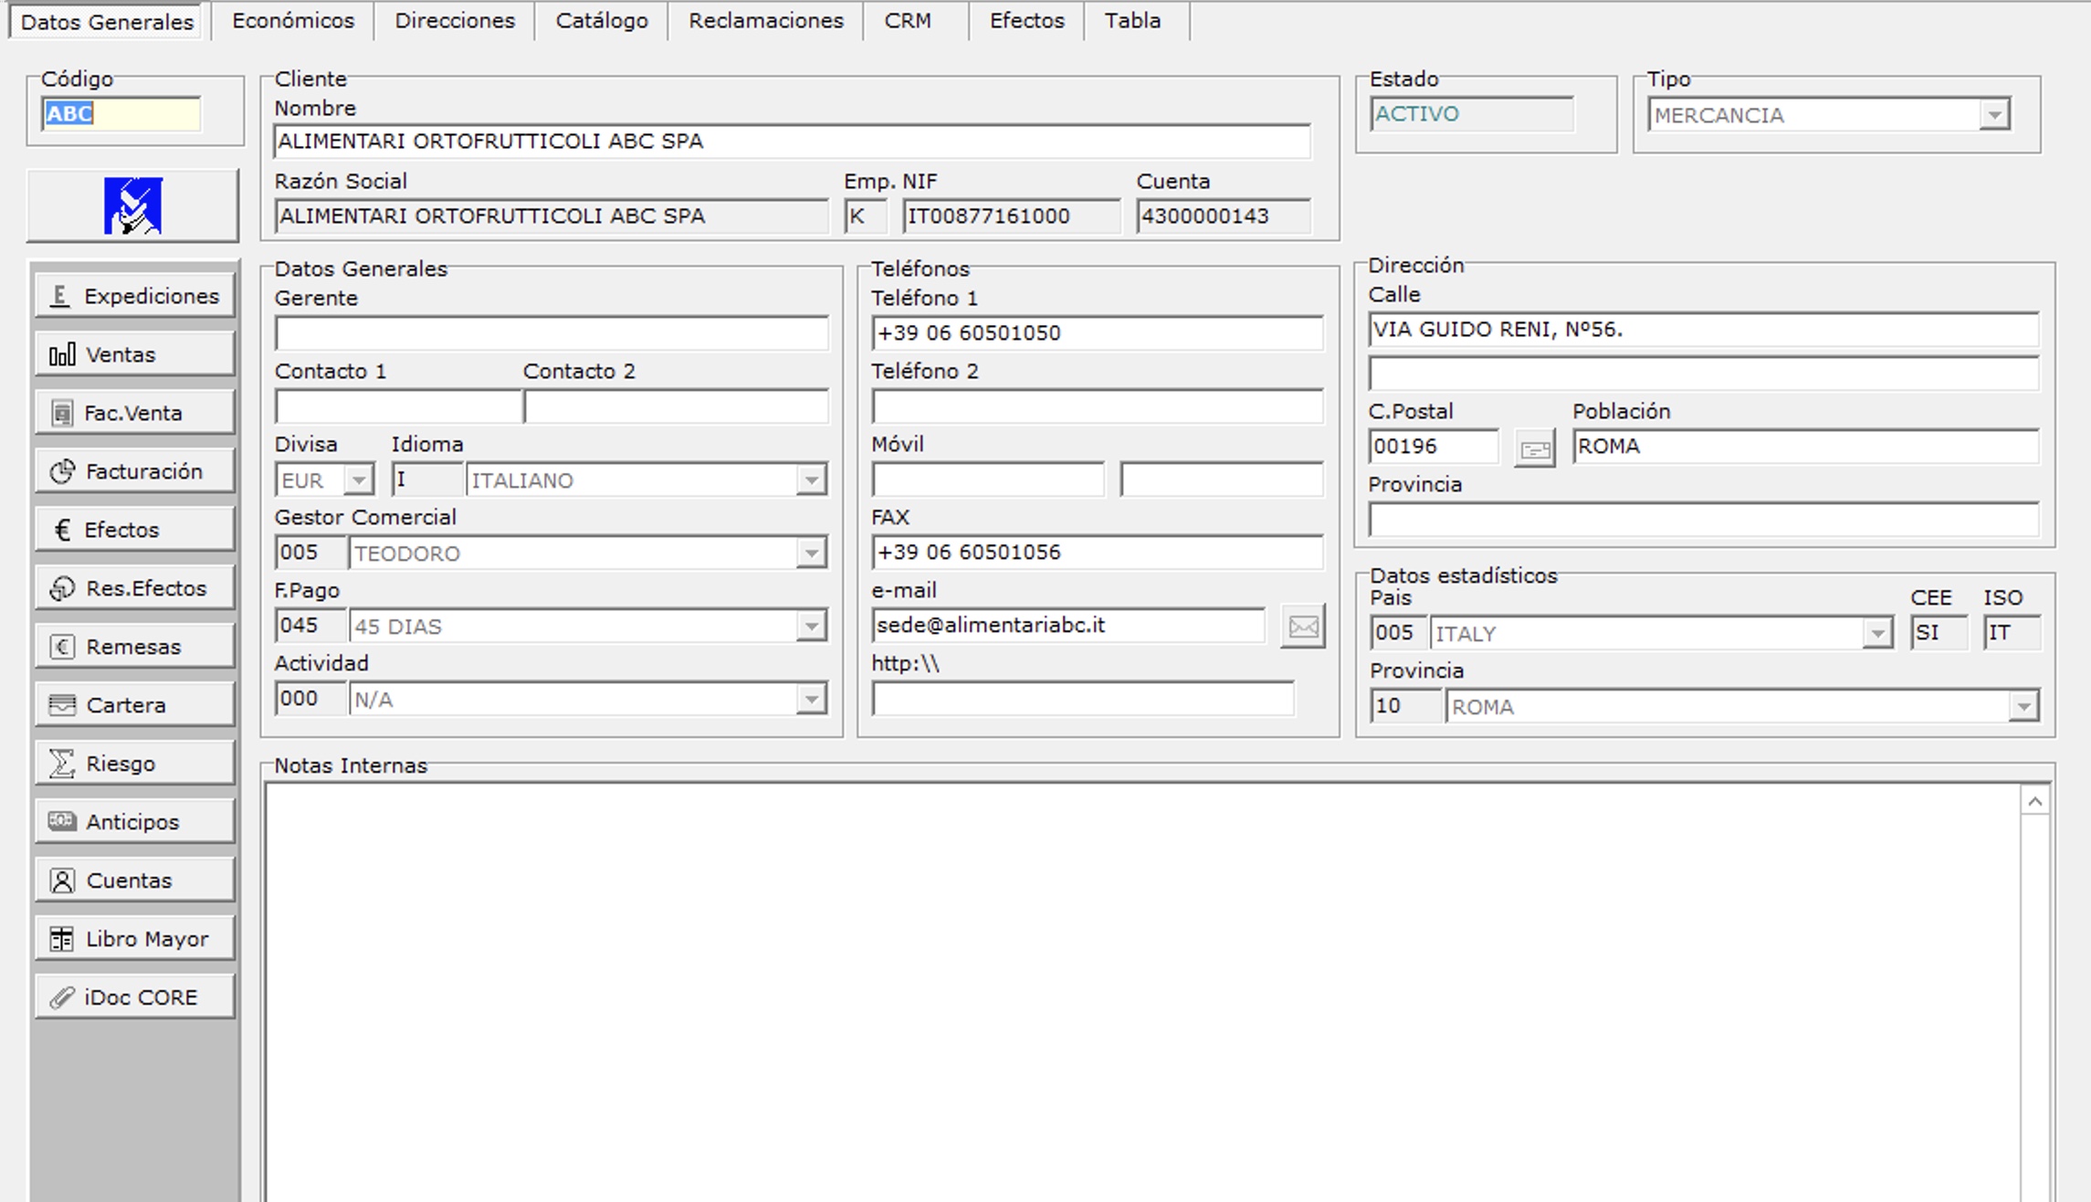Open the Idioma ITALIANO dropdown
2091x1202 pixels.
(810, 480)
